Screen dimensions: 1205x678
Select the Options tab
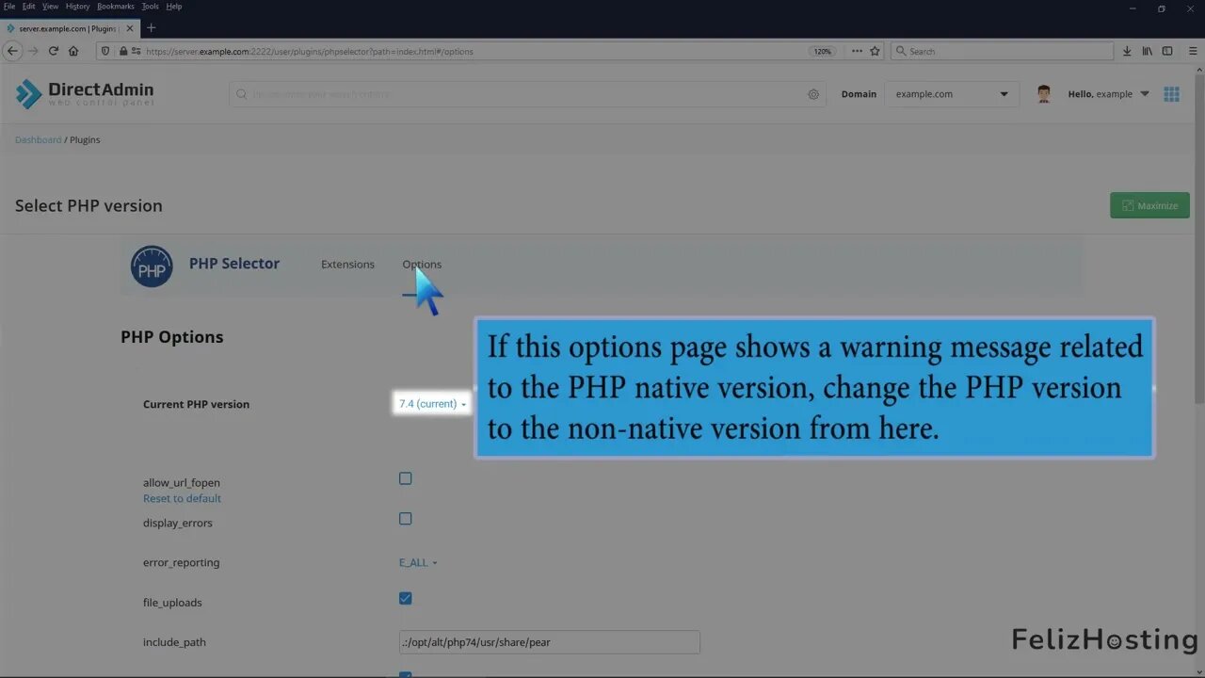pyautogui.click(x=422, y=265)
